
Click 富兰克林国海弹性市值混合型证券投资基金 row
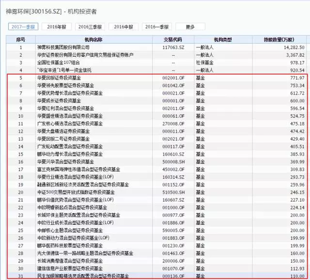click(156, 169)
